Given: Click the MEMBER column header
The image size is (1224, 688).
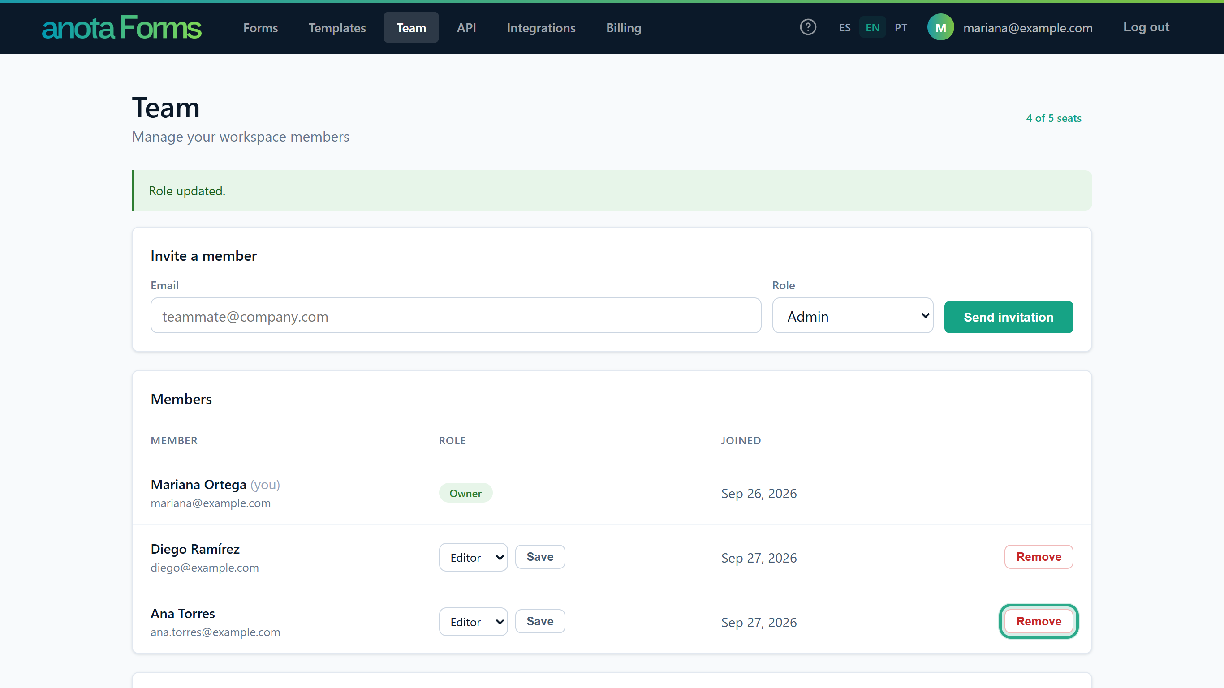Looking at the screenshot, I should [x=174, y=440].
